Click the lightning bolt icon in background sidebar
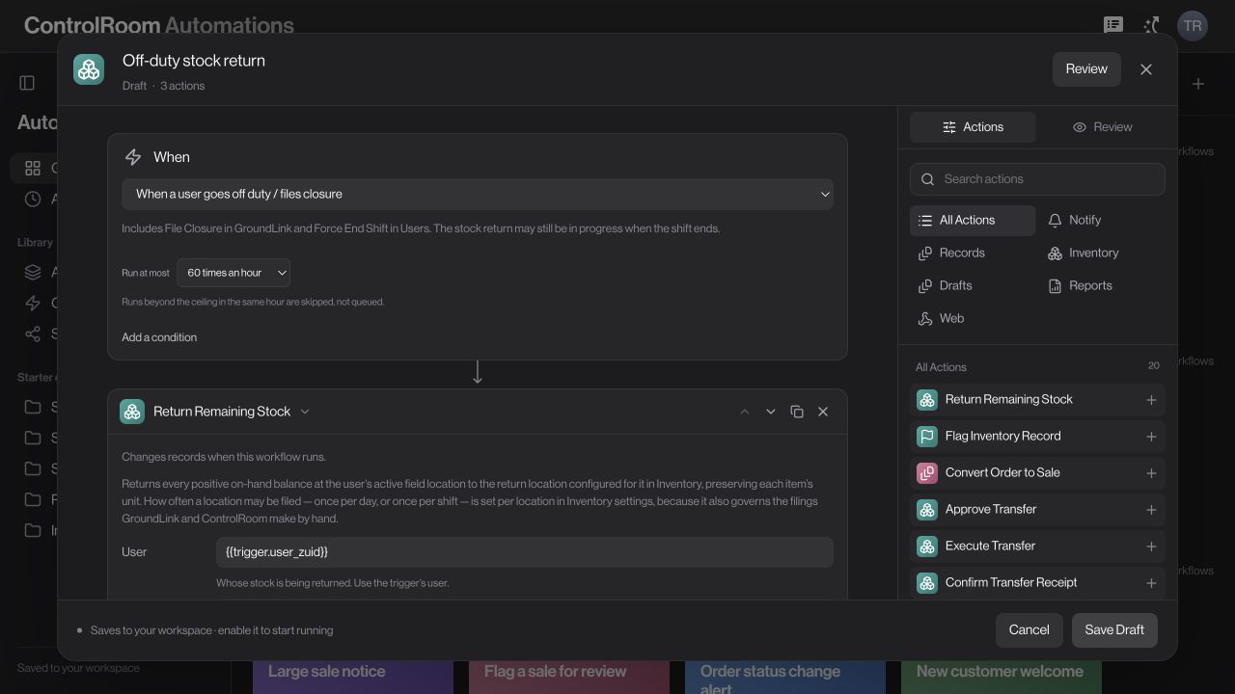This screenshot has height=694, width=1235. coord(33,304)
